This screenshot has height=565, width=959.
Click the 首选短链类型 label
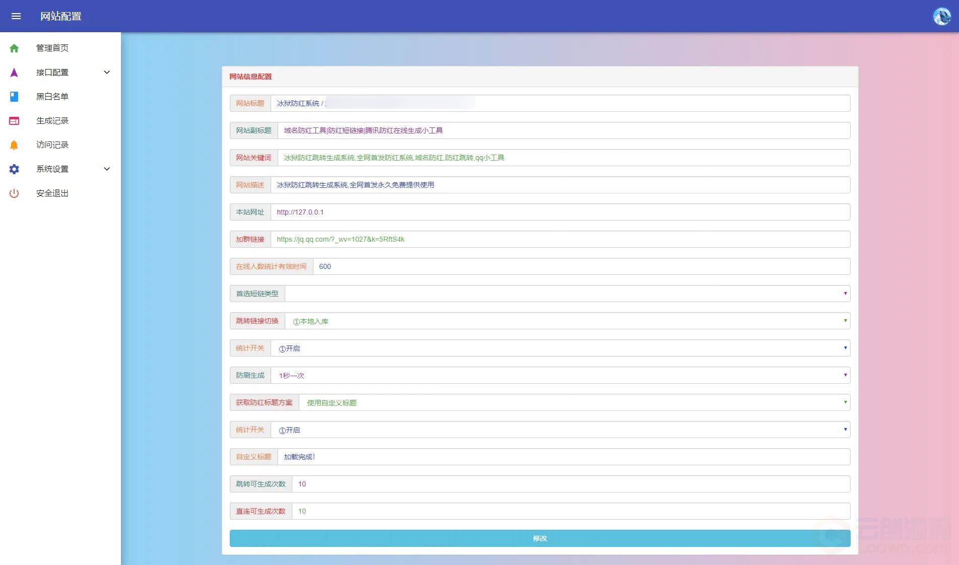[x=257, y=294]
